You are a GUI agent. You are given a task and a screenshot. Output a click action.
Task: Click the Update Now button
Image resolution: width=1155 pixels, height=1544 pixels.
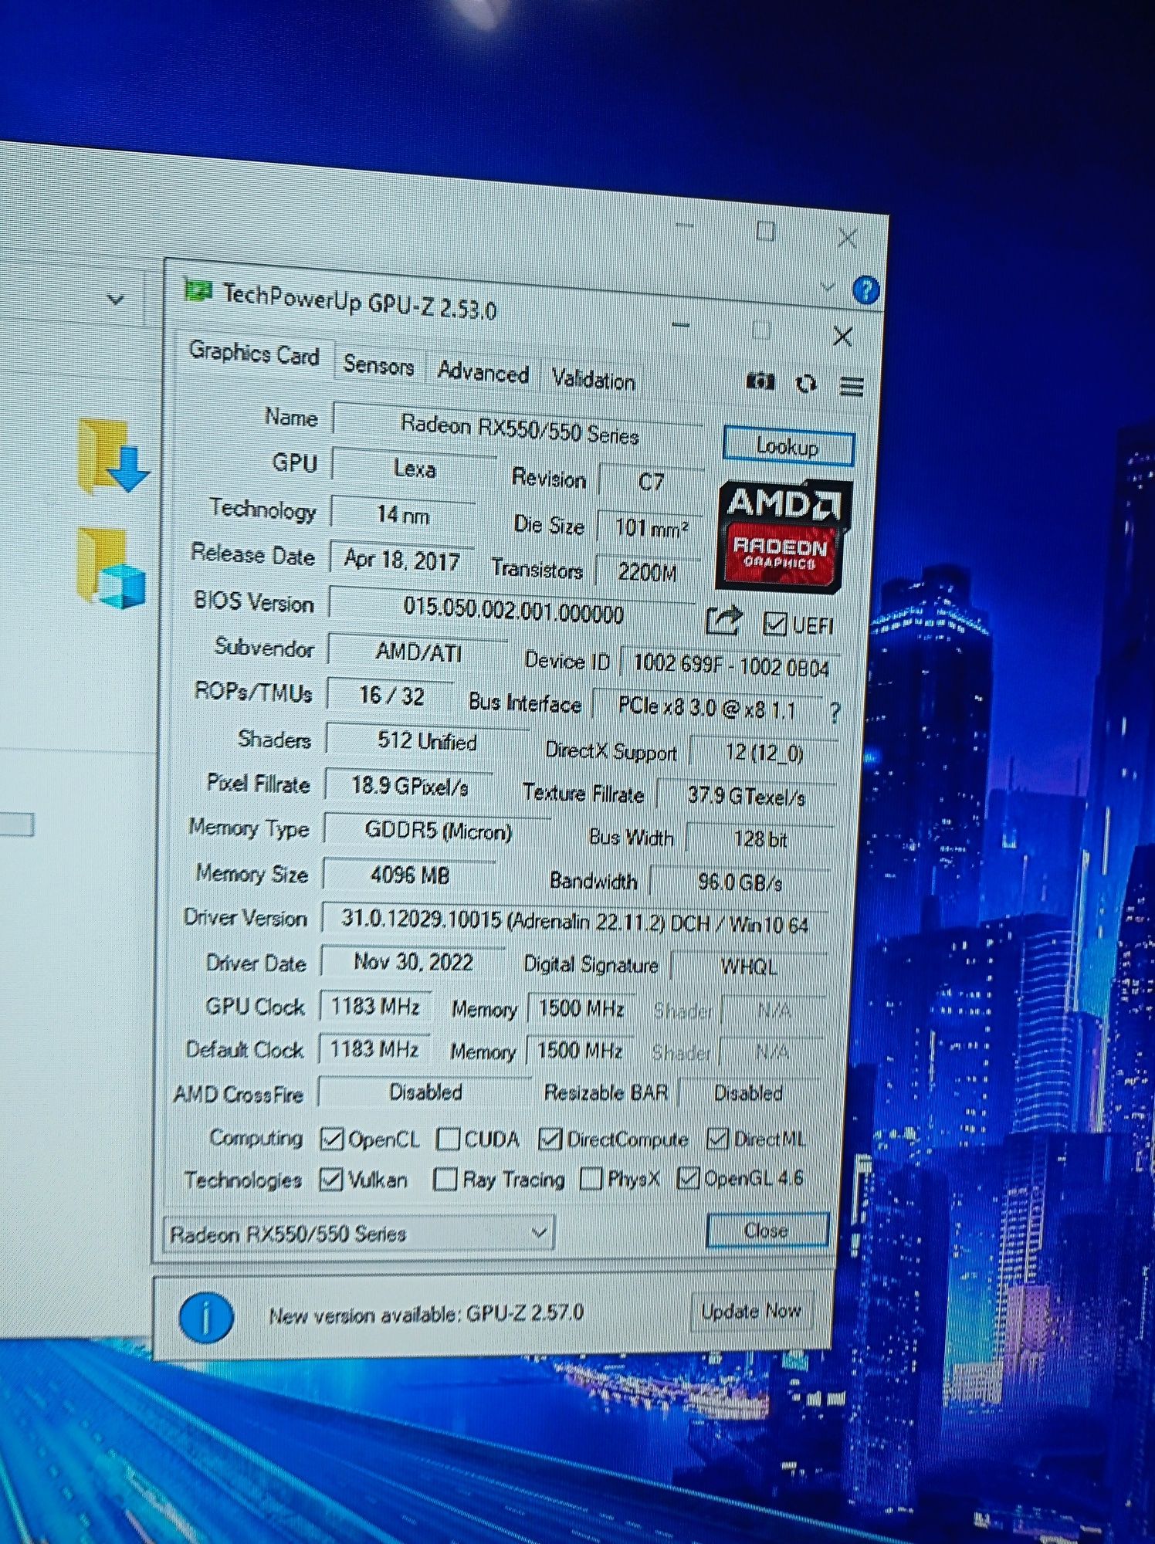751,1310
